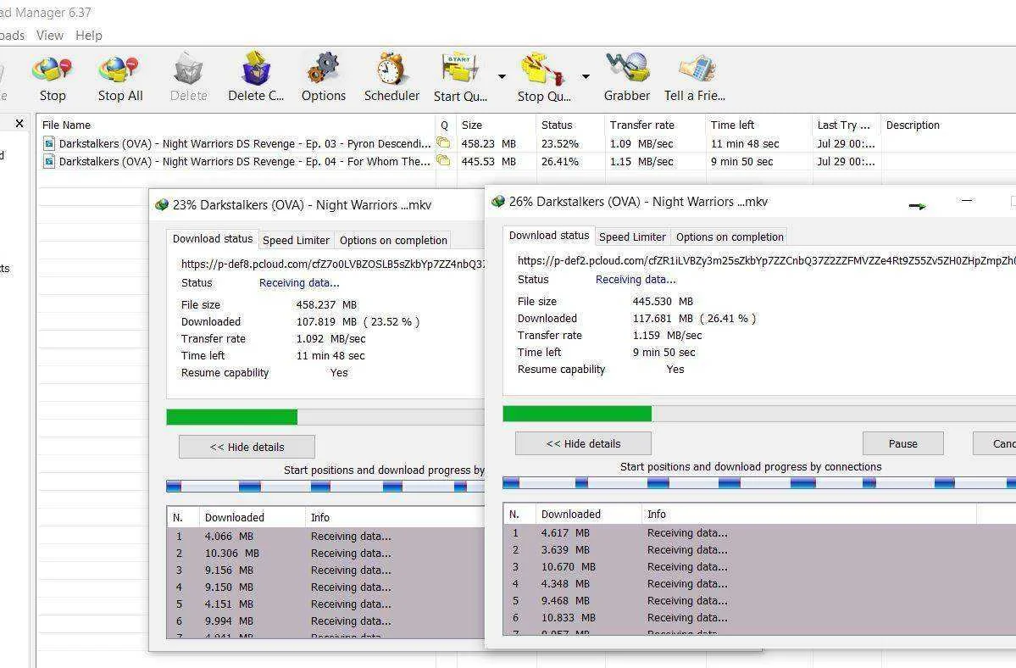Click green progress bar in 23% window
1016x668 pixels.
pyautogui.click(x=232, y=417)
